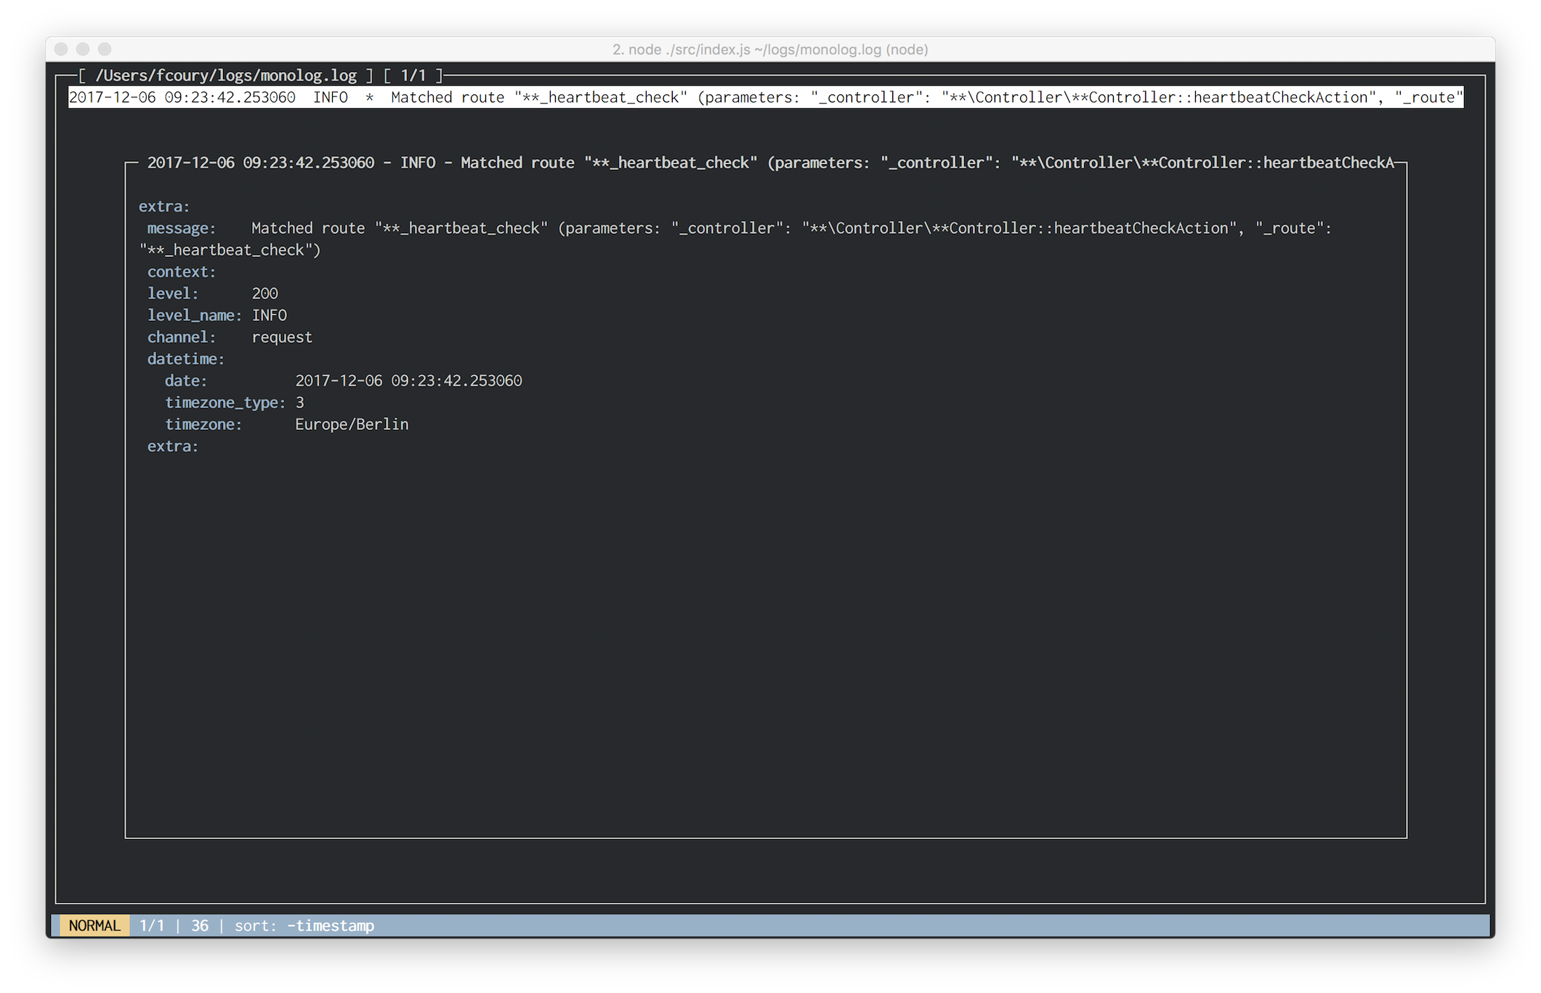Viewport: 1541px width, 993px height.
Task: Click the [ 1/1 ] counter in the panel header
Action: point(413,76)
